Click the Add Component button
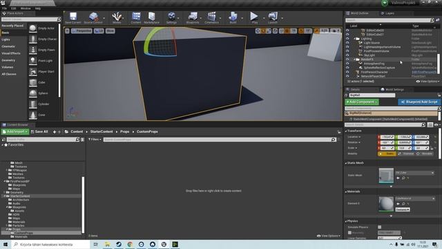442x249 pixels. tap(362, 102)
